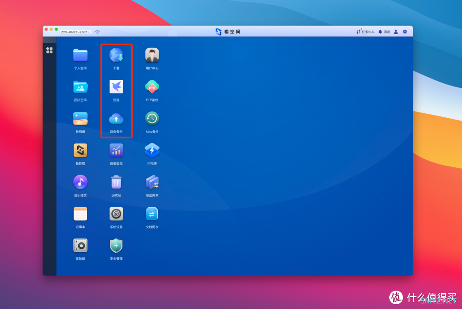Launch the 迅雷 Xunlei app
462x309 pixels.
click(x=116, y=87)
